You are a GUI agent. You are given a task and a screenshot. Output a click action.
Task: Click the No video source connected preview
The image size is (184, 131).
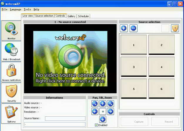tap(70, 59)
